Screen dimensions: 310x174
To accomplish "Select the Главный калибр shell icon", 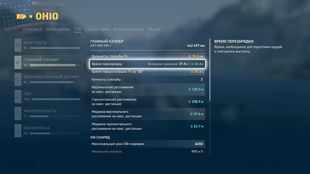I will (18, 62).
